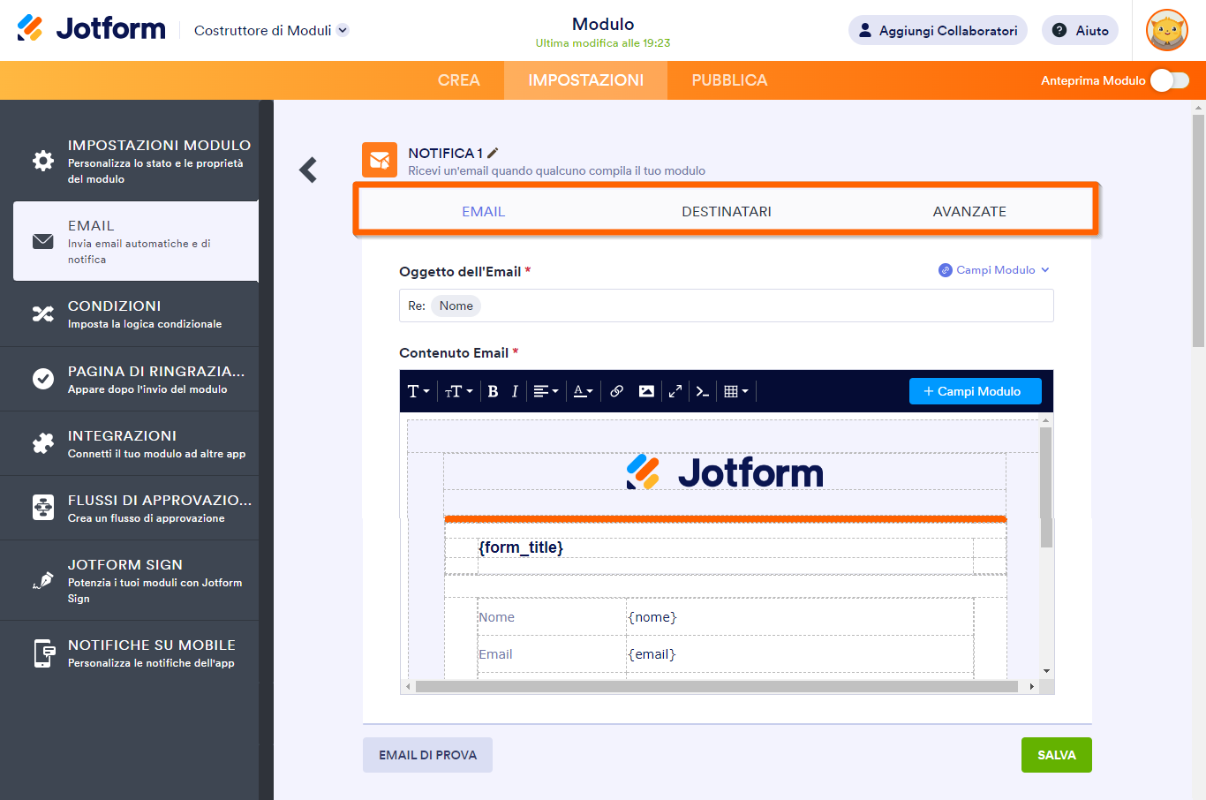The height and width of the screenshot is (800, 1206).
Task: Click the Nome tag in subject
Action: click(x=456, y=306)
